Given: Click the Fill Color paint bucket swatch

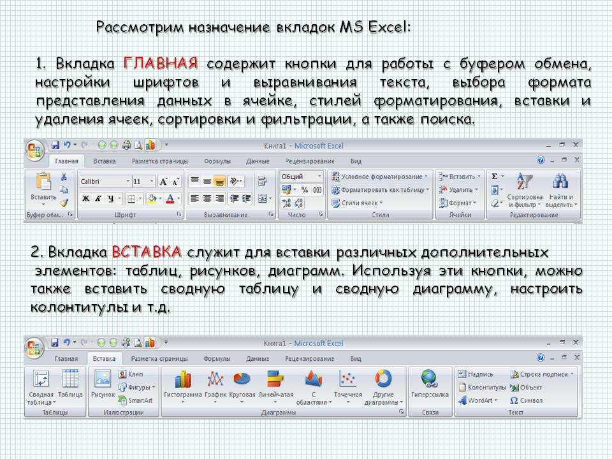Looking at the screenshot, I should coord(152,199).
